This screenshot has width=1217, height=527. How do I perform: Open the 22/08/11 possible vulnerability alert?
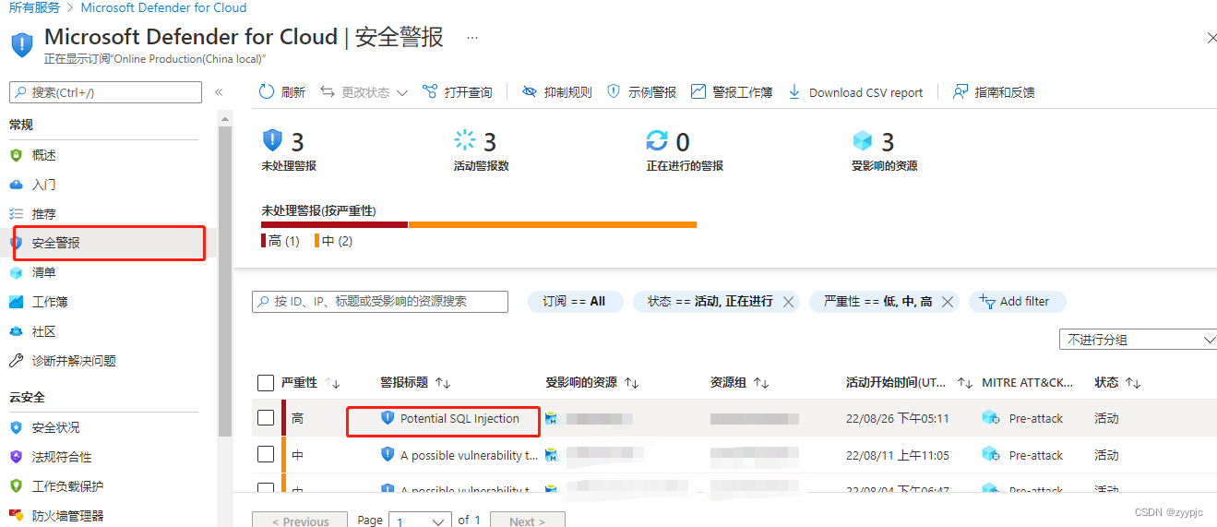coord(469,455)
